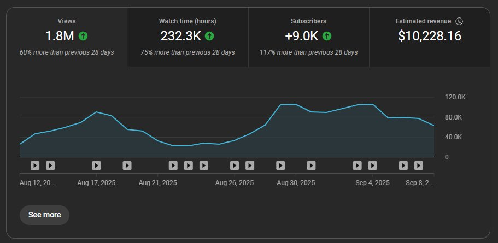Viewport: 498px width, 243px height.
Task: Select the Subscribers metric tab
Action: [x=309, y=37]
